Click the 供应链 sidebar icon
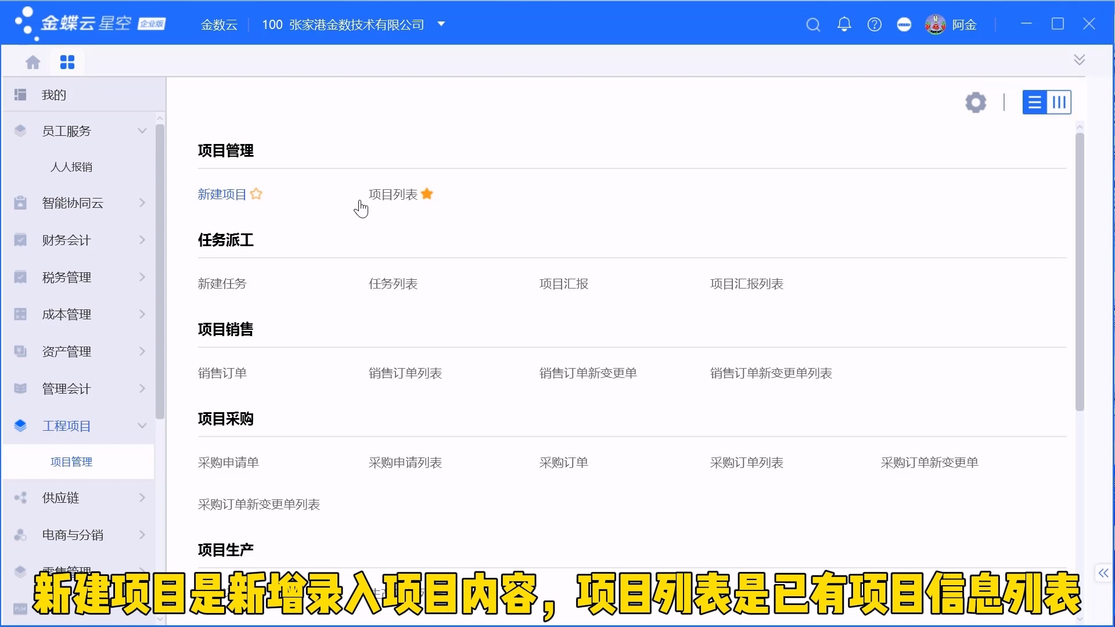The height and width of the screenshot is (627, 1115). pyautogui.click(x=20, y=498)
